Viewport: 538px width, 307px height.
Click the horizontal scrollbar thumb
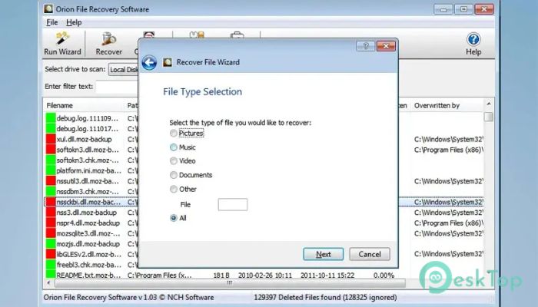click(x=230, y=283)
